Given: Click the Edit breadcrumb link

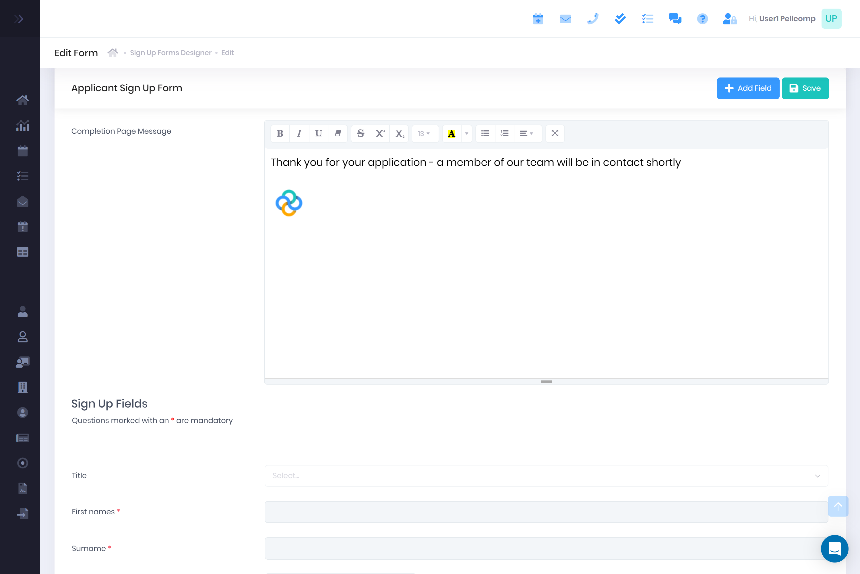Looking at the screenshot, I should [227, 53].
